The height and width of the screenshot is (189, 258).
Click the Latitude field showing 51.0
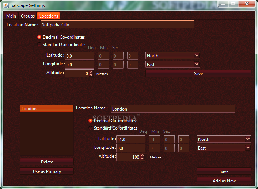[131, 139]
